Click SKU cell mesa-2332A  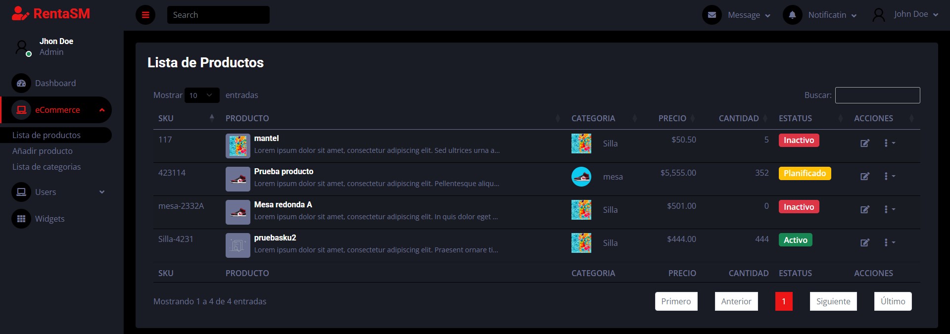(181, 206)
